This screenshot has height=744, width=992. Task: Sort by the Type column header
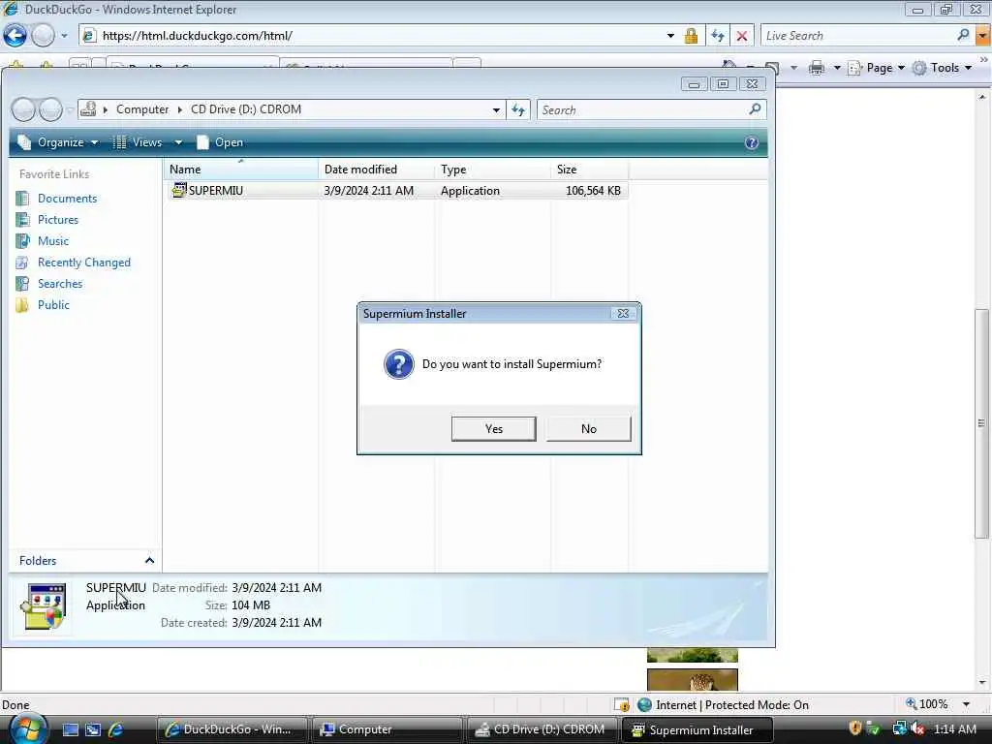493,170
